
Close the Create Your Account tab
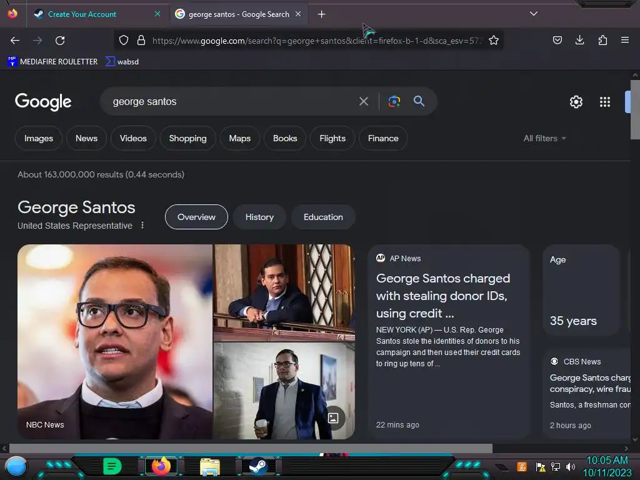point(157,14)
